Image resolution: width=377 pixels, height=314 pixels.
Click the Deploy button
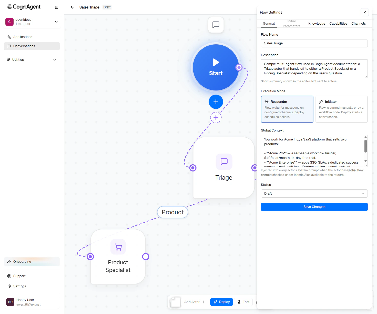(221, 302)
